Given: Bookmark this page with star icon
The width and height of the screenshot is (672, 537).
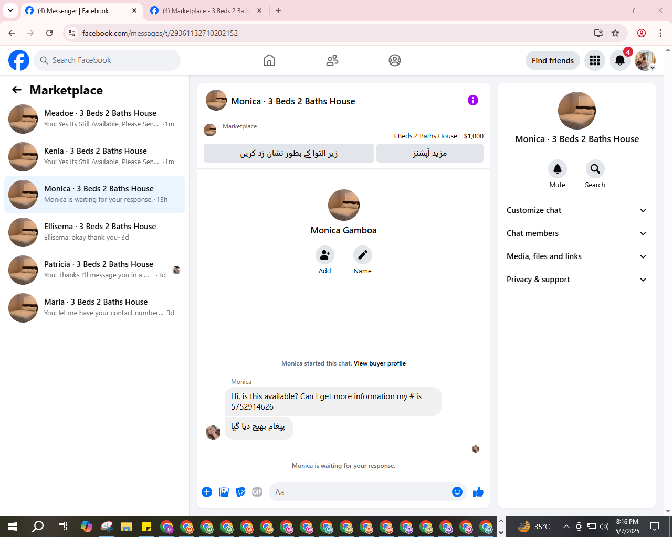Looking at the screenshot, I should click(x=615, y=33).
